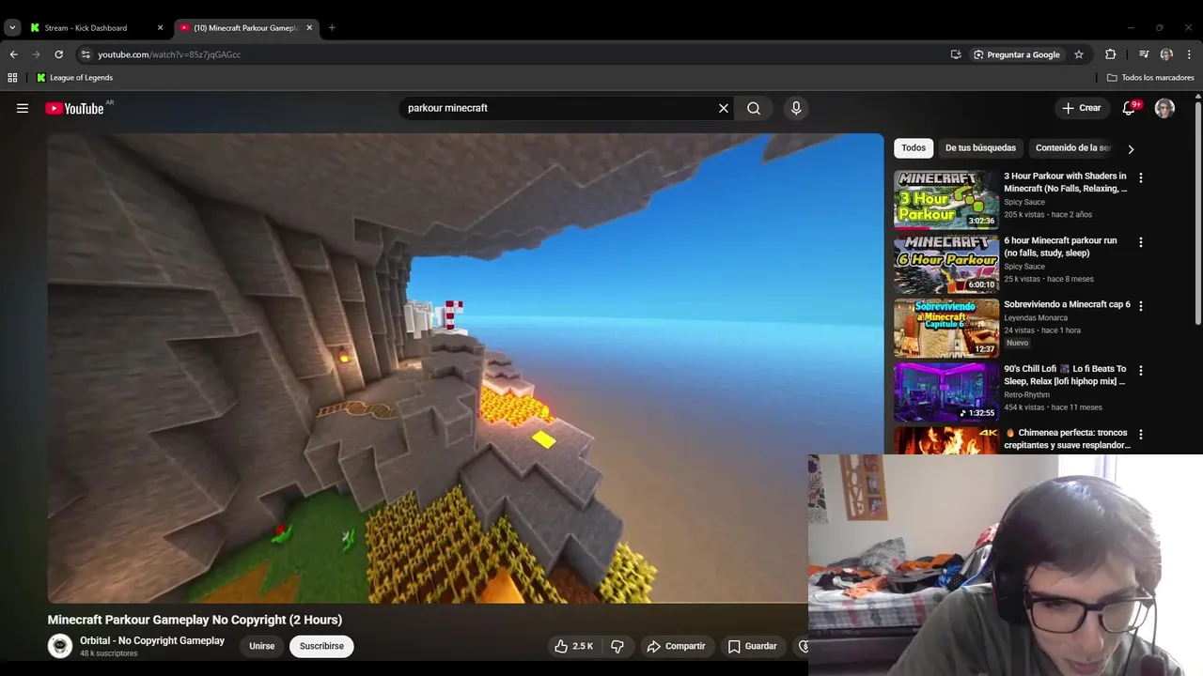
Task: Open options for 6 hour Minecraft parkour video
Action: tap(1141, 242)
